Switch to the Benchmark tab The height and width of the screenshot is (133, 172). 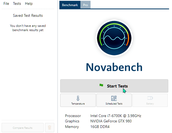tap(70, 5)
